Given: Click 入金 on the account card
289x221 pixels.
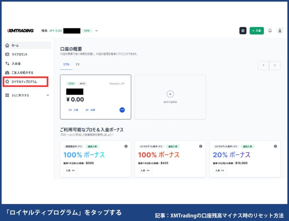Looking at the screenshot, I should pyautogui.click(x=73, y=110).
